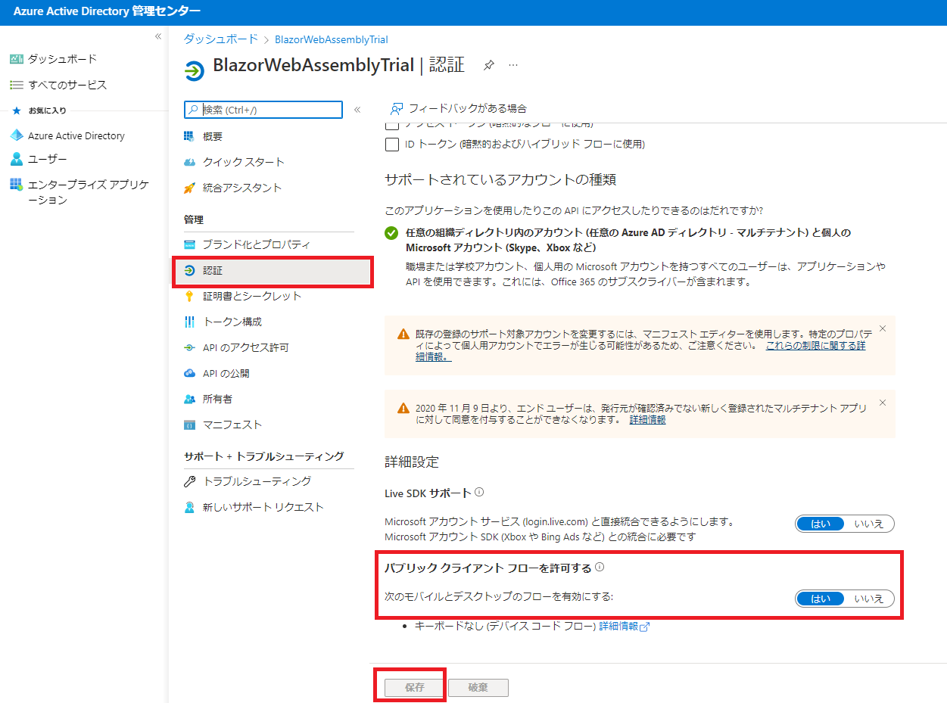Click the サポートされているアカウントの種類 heading

pyautogui.click(x=500, y=179)
